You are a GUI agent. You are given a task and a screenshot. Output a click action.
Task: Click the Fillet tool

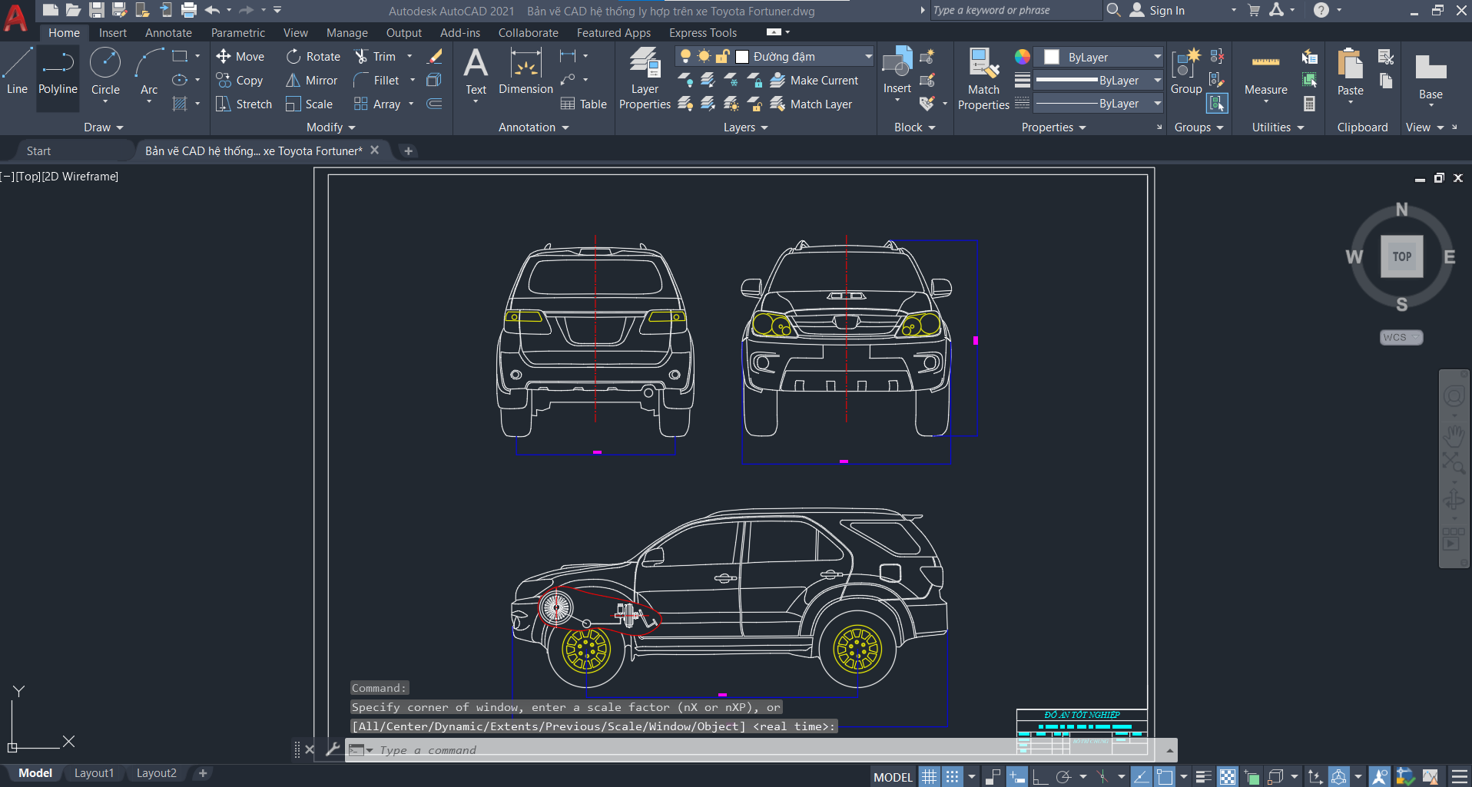coord(376,80)
